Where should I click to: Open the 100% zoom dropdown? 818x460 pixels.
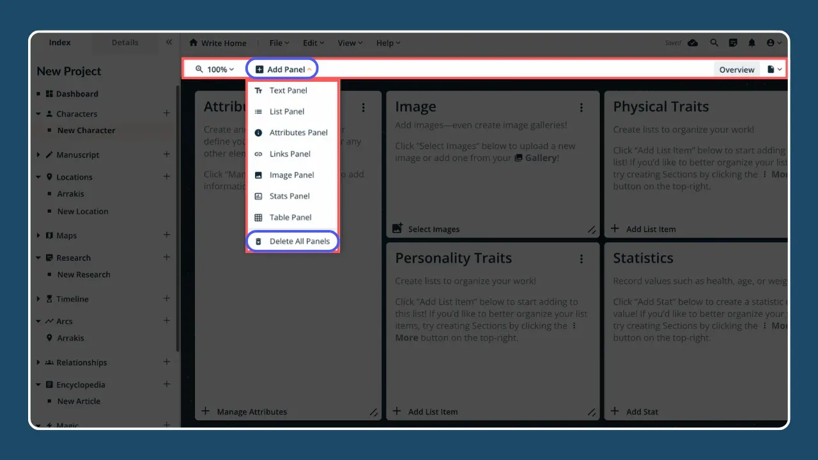click(x=215, y=69)
